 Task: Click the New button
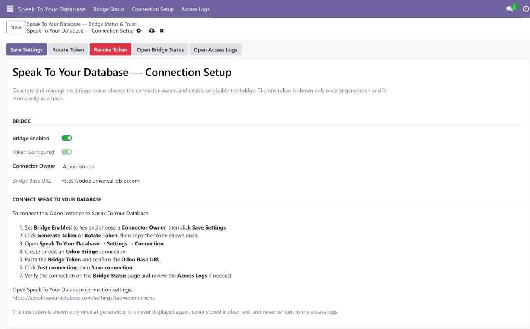(x=16, y=27)
